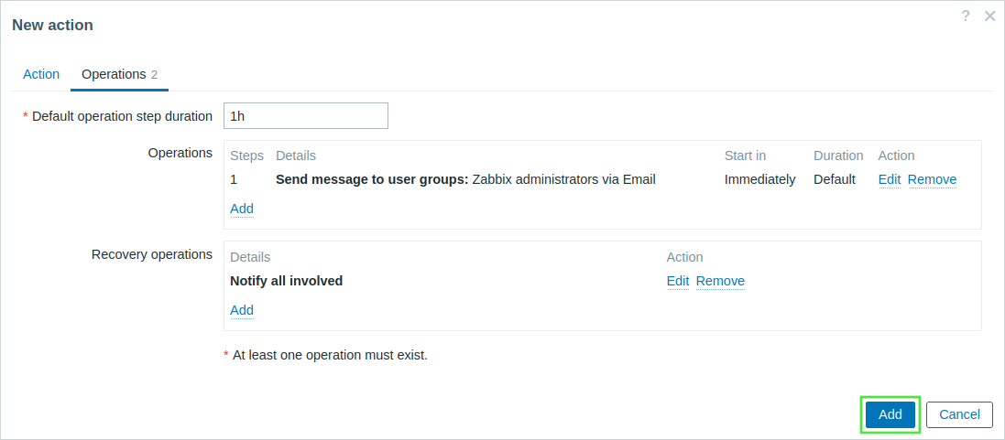Screen dimensions: 1005x440
Task: Click the New action dialog title
Action: point(52,25)
